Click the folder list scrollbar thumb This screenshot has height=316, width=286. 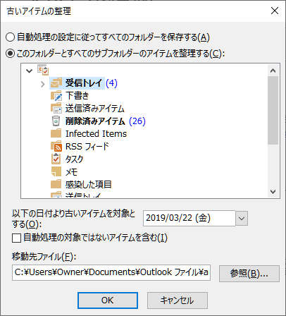(x=273, y=110)
